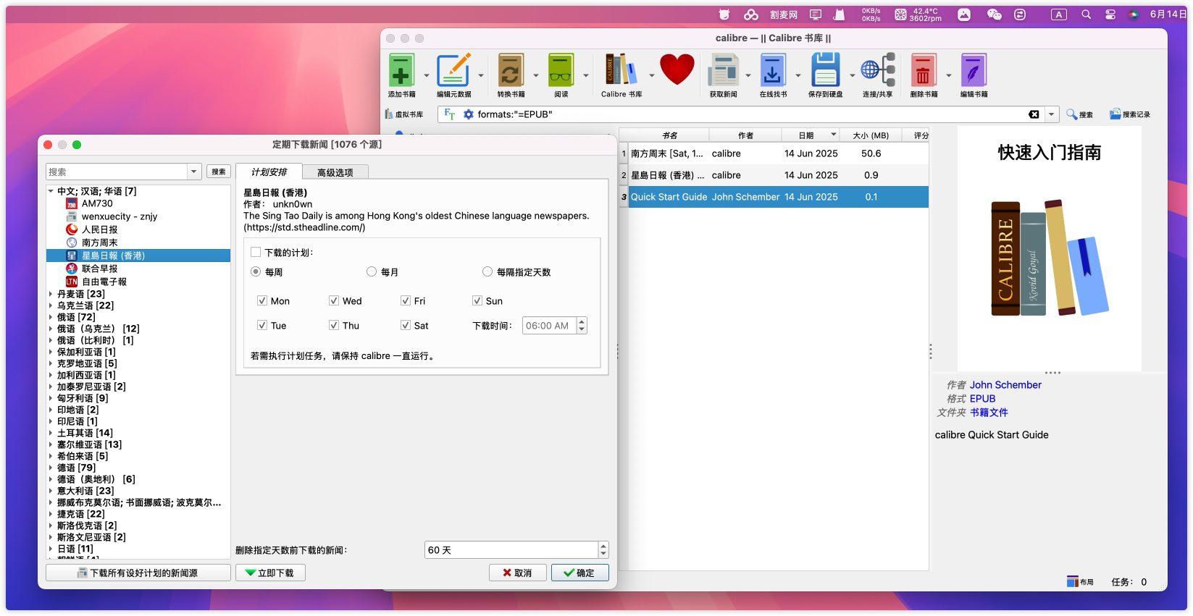This screenshot has height=616, width=1193.
Task: Select 联合早报 in the news source list
Action: 99,269
